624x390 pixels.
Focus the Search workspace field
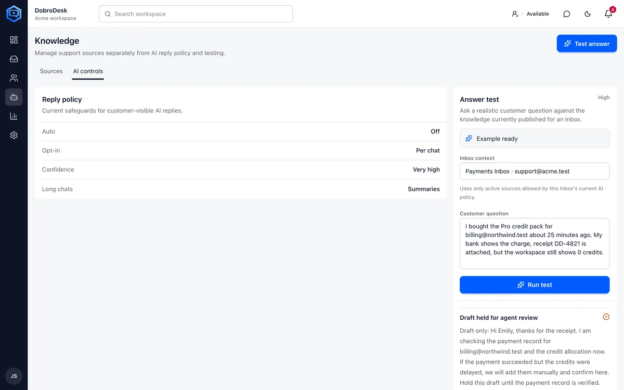196,14
